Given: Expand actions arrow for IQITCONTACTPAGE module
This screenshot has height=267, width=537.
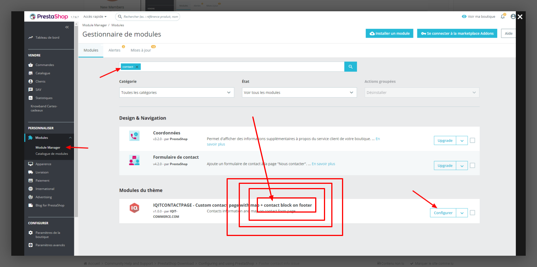Looking at the screenshot, I should [x=462, y=213].
